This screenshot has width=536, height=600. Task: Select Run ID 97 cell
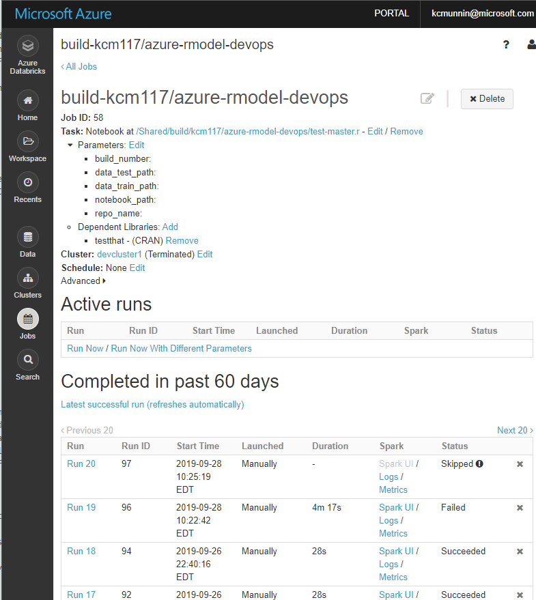pos(126,463)
